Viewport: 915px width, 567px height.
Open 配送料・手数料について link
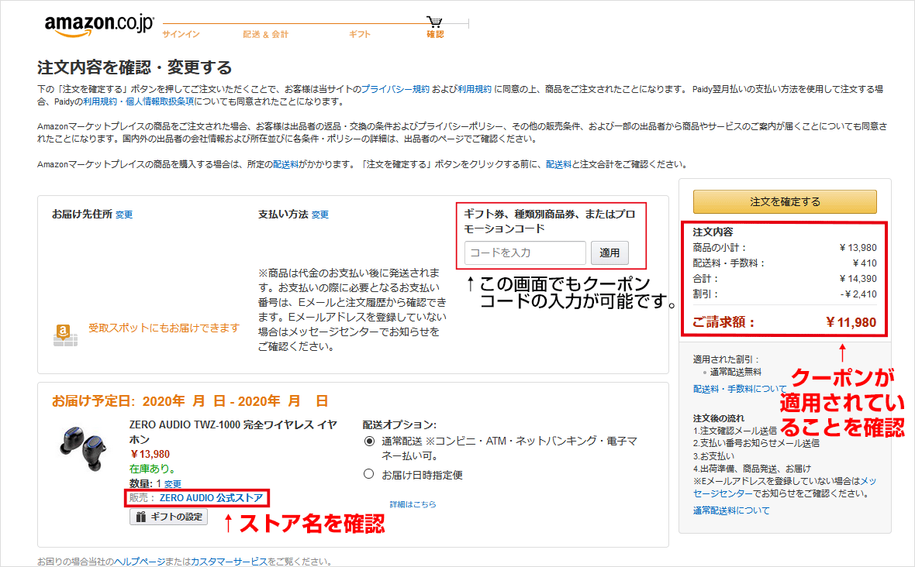[x=739, y=389]
